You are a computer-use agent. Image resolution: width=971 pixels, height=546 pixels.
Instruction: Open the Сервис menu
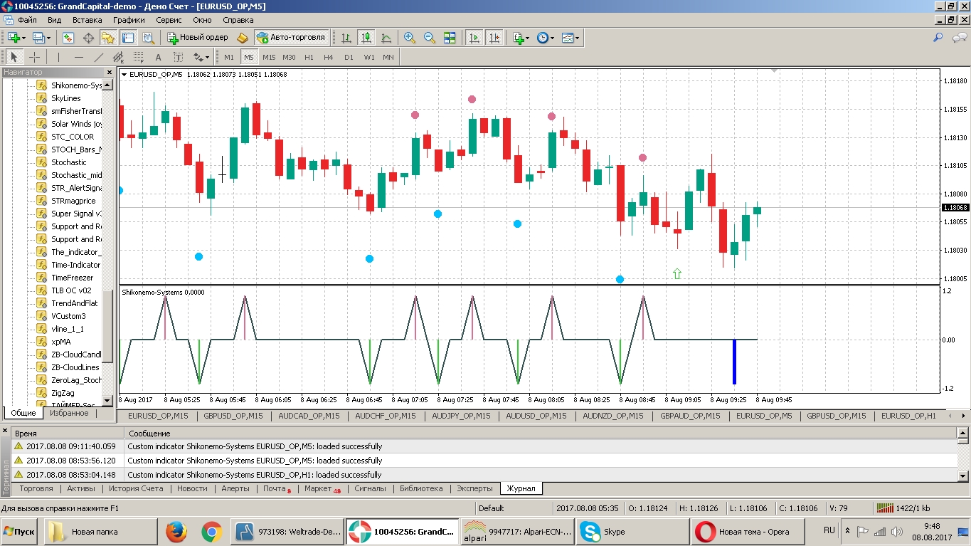pyautogui.click(x=169, y=20)
